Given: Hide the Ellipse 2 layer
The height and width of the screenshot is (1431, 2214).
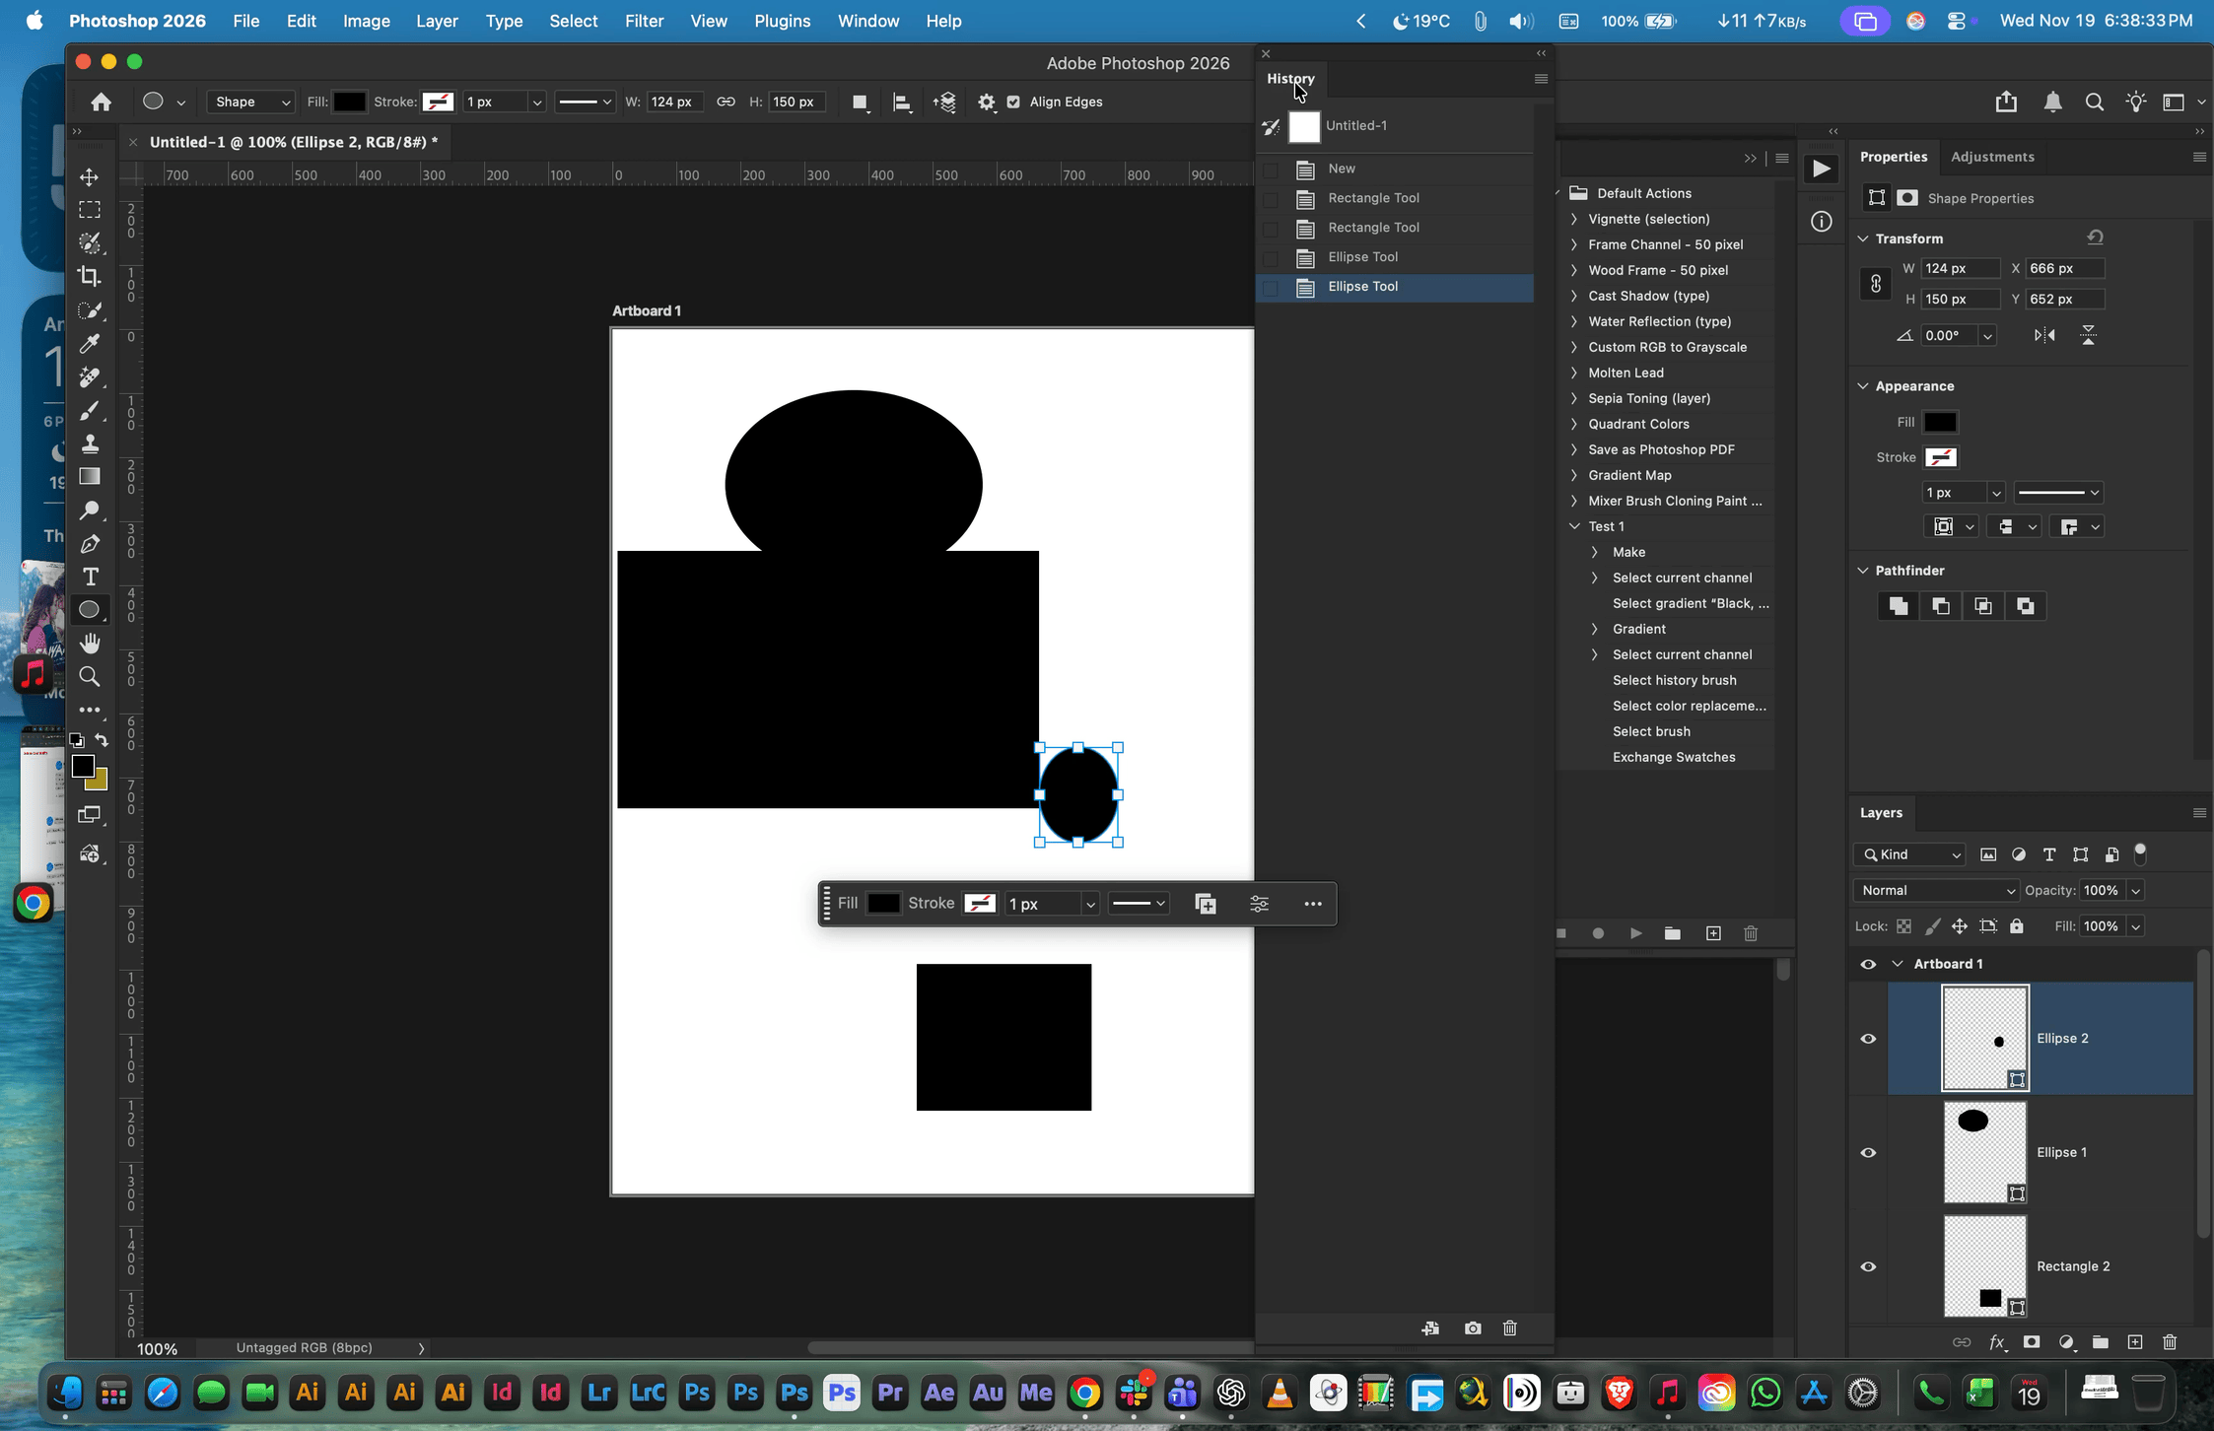Looking at the screenshot, I should pos(1868,1039).
